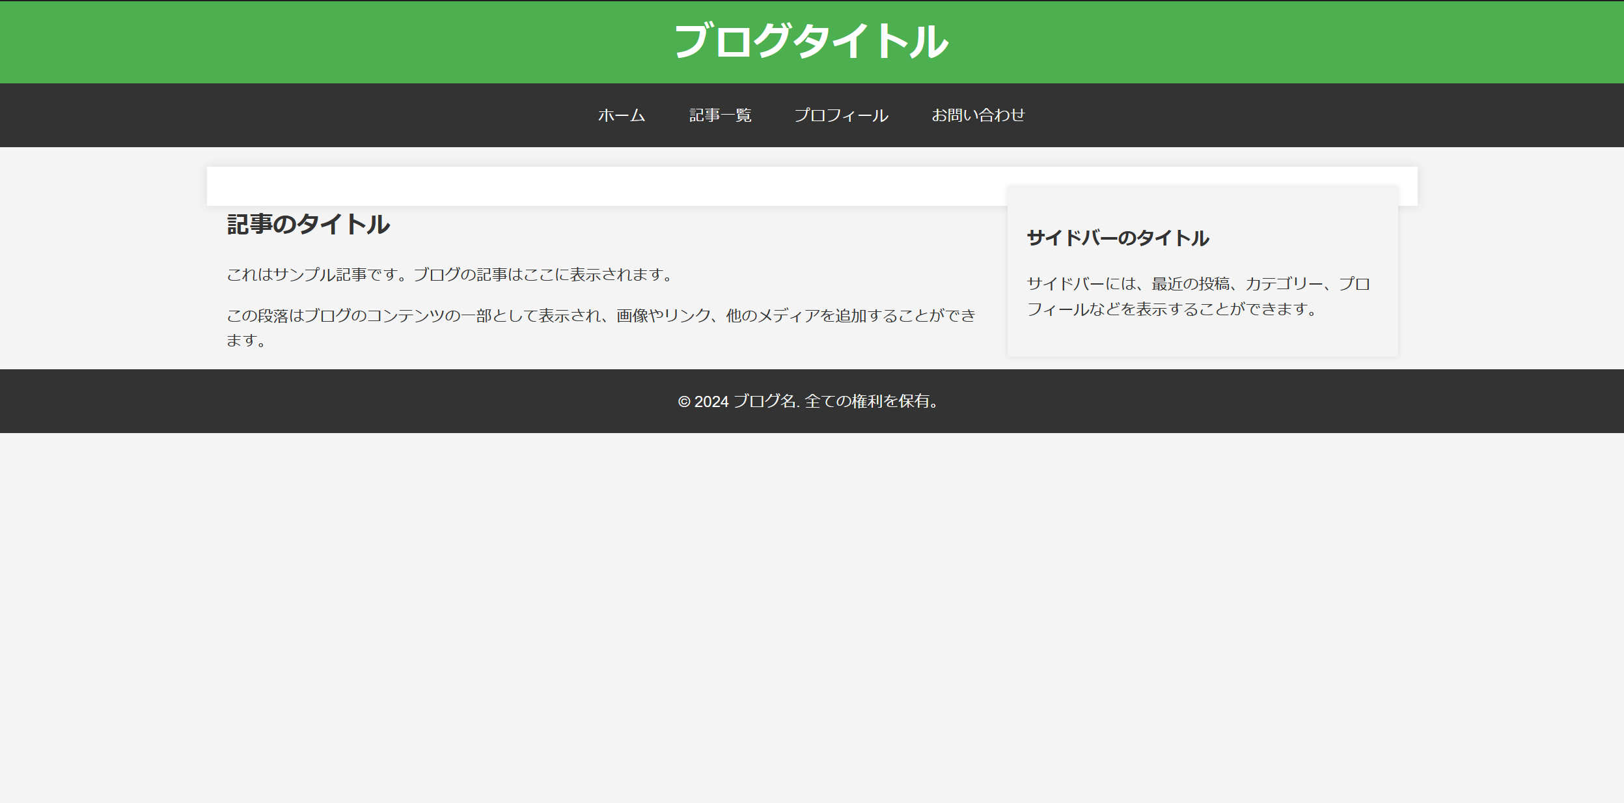Image resolution: width=1624 pixels, height=803 pixels.
Task: Click the 記事のタイトル heading
Action: (x=308, y=225)
